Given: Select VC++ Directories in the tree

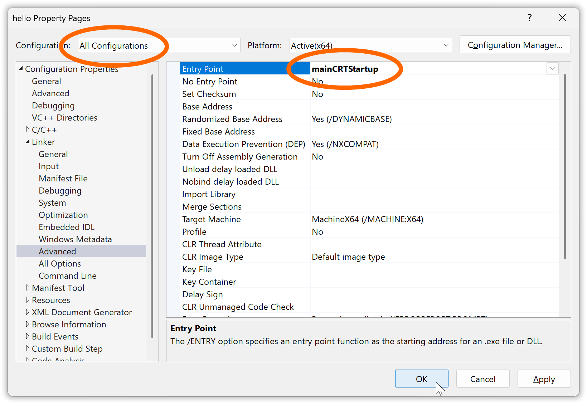Looking at the screenshot, I should coord(64,118).
